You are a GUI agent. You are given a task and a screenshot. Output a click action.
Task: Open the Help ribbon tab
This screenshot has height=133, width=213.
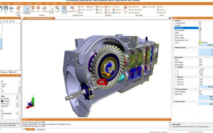(72, 4)
